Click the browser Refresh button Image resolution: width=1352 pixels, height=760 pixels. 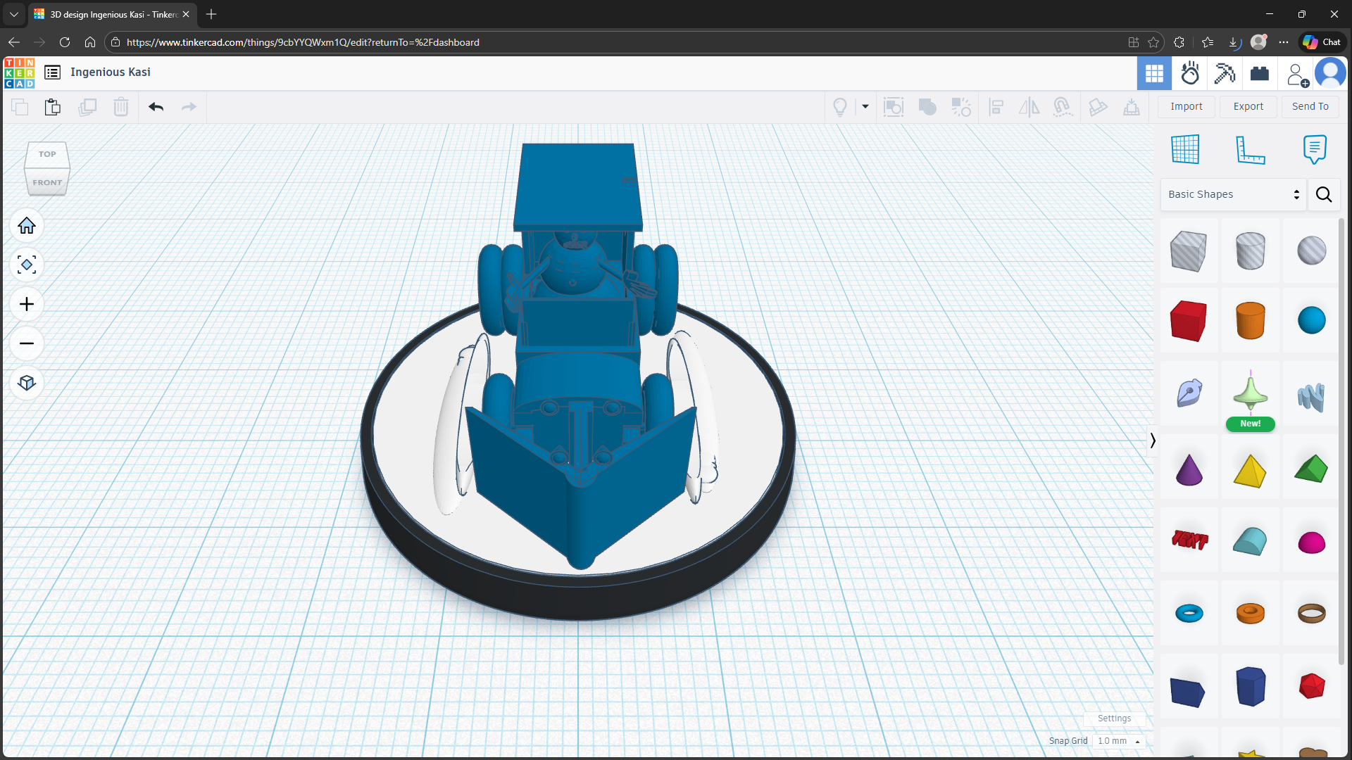[65, 42]
